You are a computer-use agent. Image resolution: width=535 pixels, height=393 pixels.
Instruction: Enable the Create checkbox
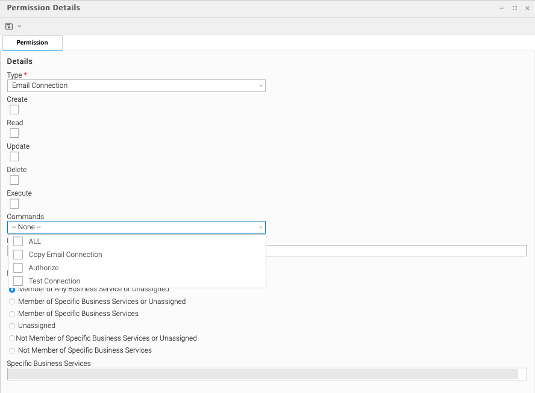14,110
